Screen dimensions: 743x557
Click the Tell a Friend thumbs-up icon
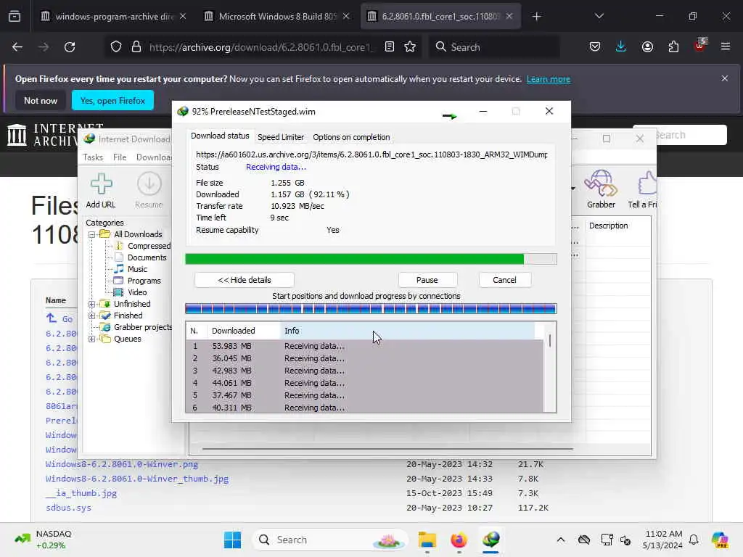tap(646, 183)
